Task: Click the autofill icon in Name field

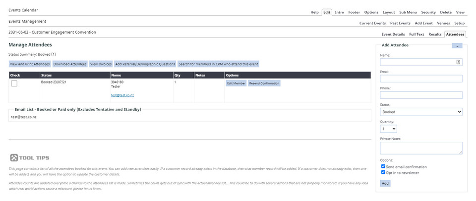Action: click(458, 62)
